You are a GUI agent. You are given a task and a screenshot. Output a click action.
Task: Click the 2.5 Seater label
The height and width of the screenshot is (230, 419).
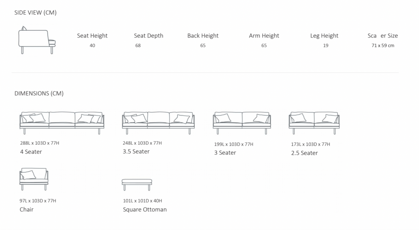pos(304,153)
